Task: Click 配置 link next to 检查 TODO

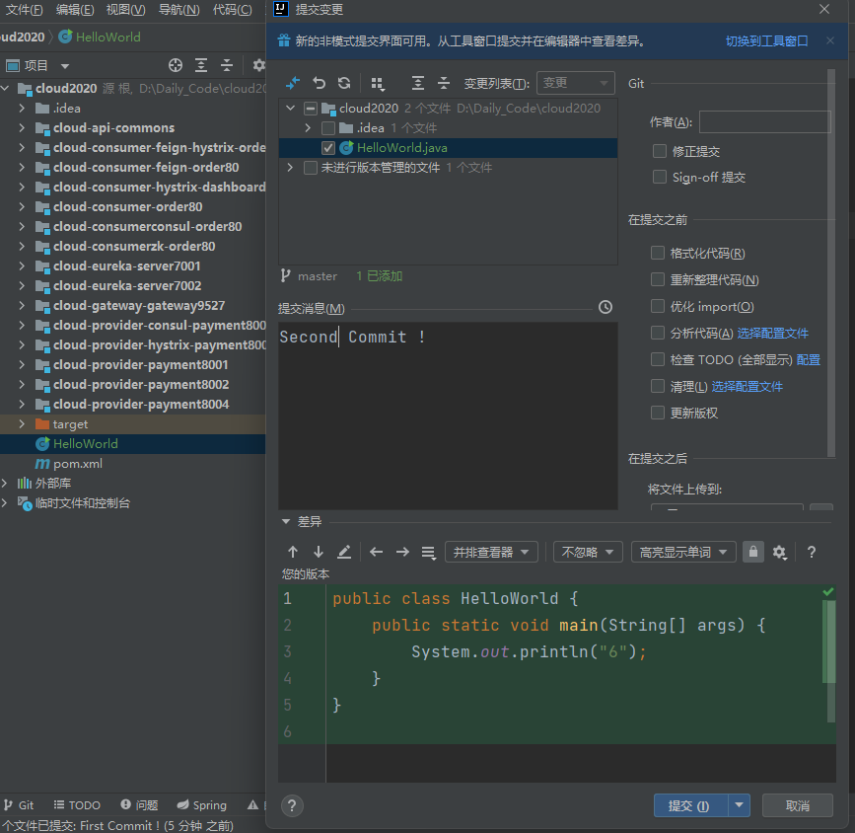Action: (808, 359)
